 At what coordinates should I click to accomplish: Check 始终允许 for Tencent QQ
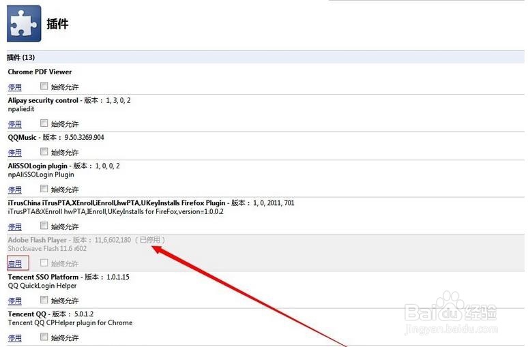[x=44, y=337]
